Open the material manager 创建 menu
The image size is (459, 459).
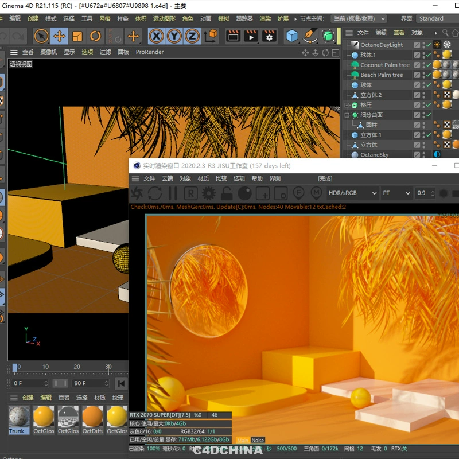point(28,398)
